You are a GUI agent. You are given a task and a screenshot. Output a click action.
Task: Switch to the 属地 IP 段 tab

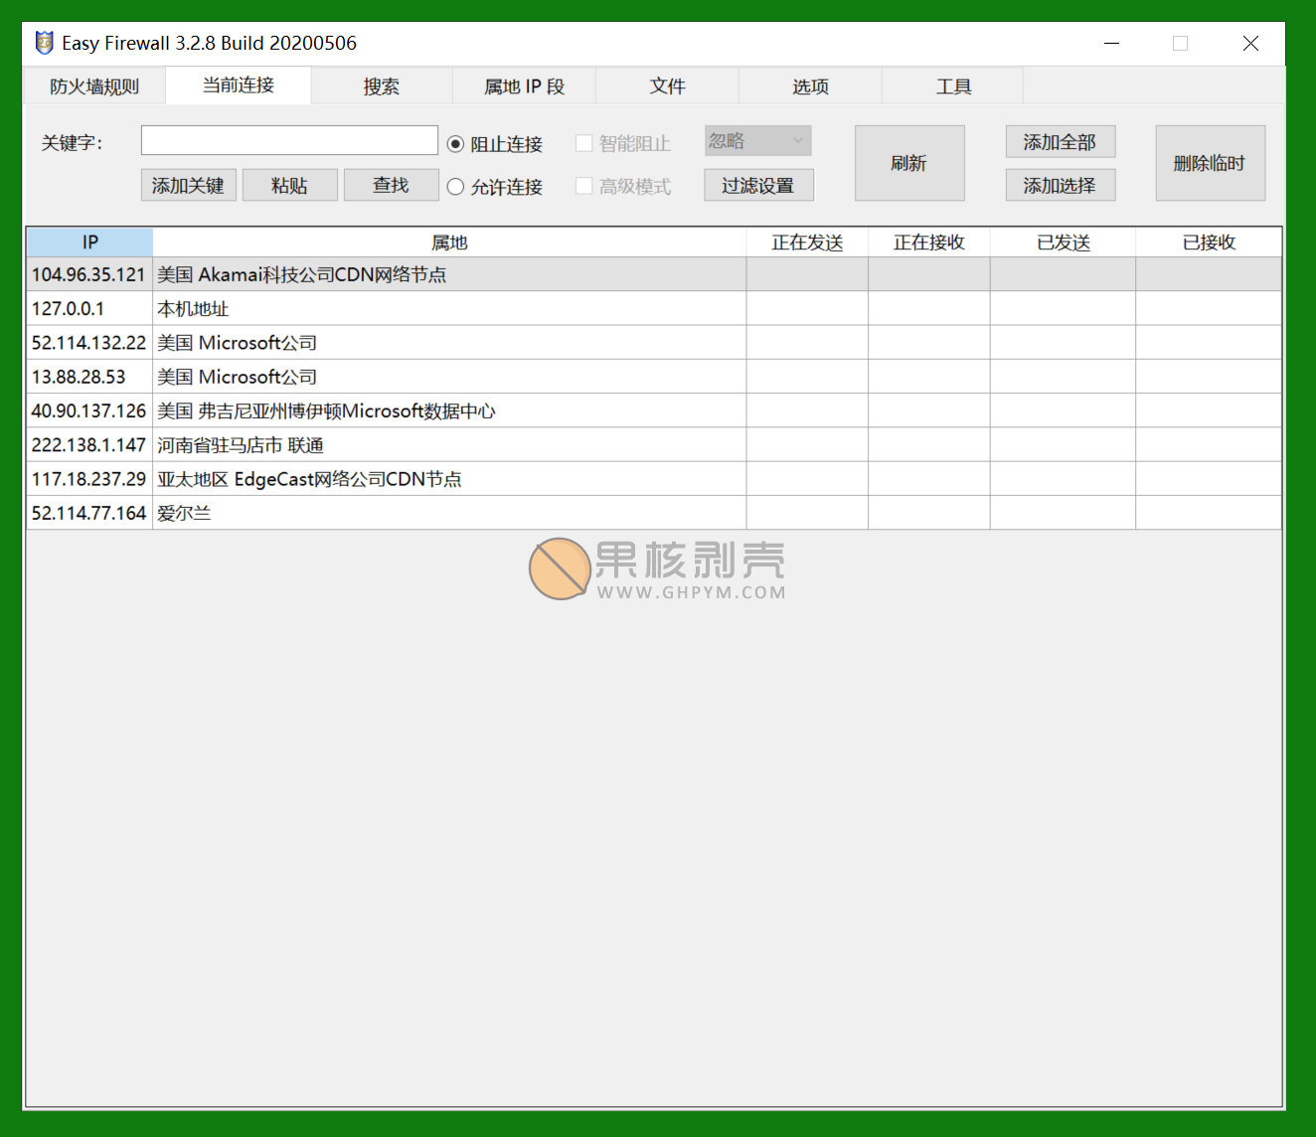click(x=524, y=86)
